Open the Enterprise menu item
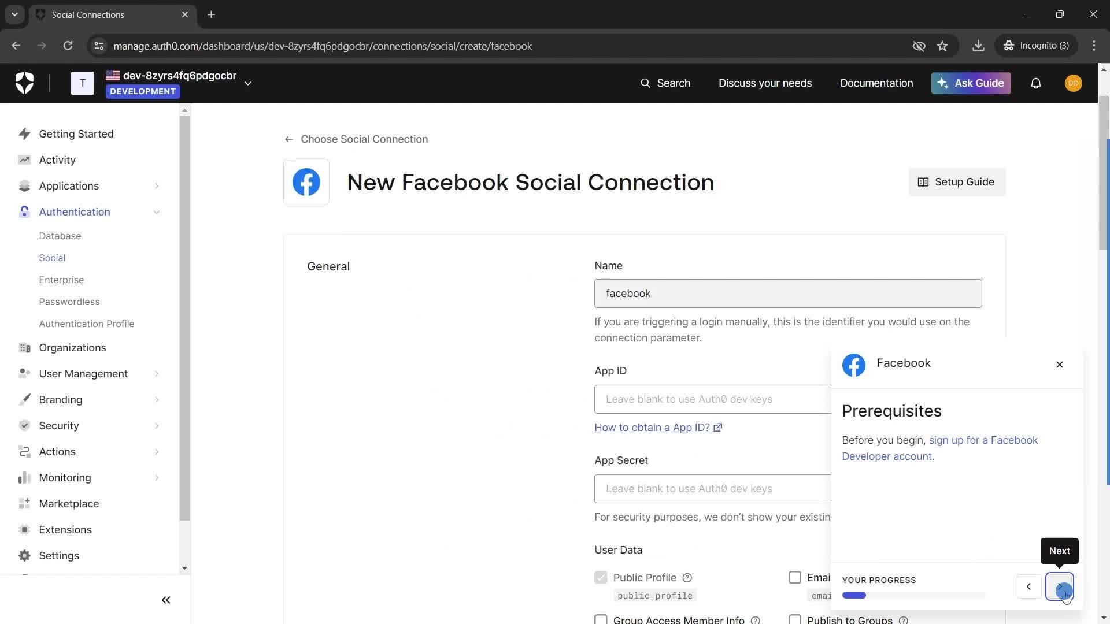Viewport: 1110px width, 624px height. (61, 280)
